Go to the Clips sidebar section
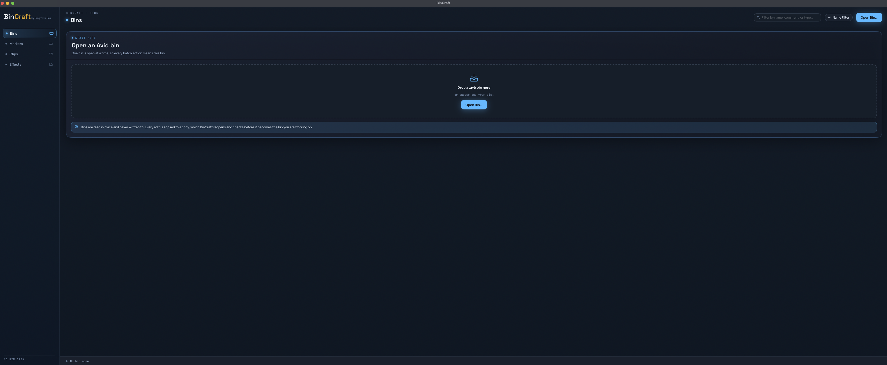The image size is (887, 365). coord(30,54)
